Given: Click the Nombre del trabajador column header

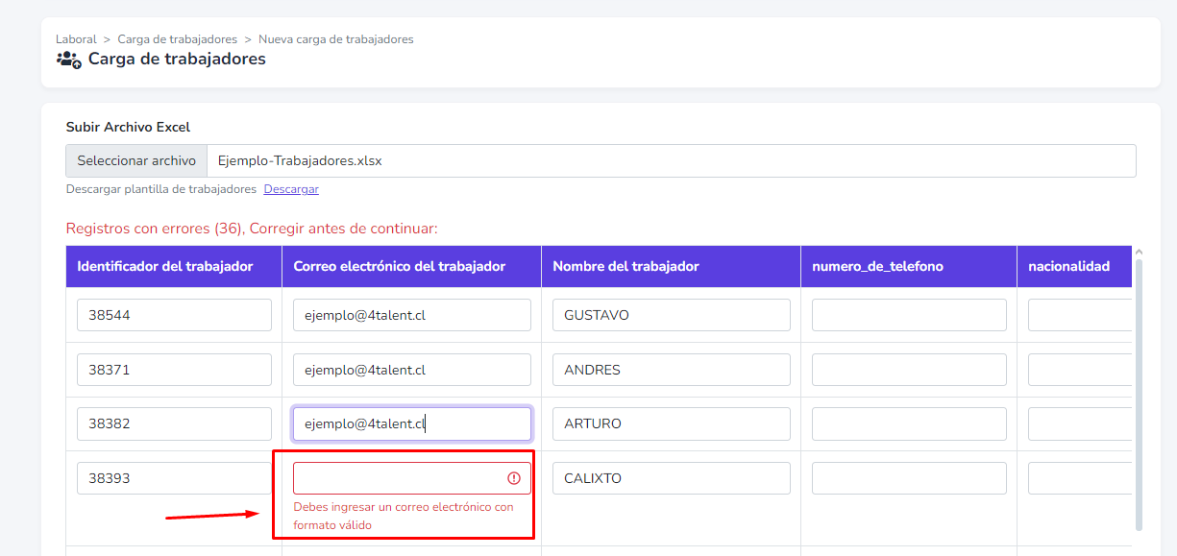Looking at the screenshot, I should click(x=671, y=266).
